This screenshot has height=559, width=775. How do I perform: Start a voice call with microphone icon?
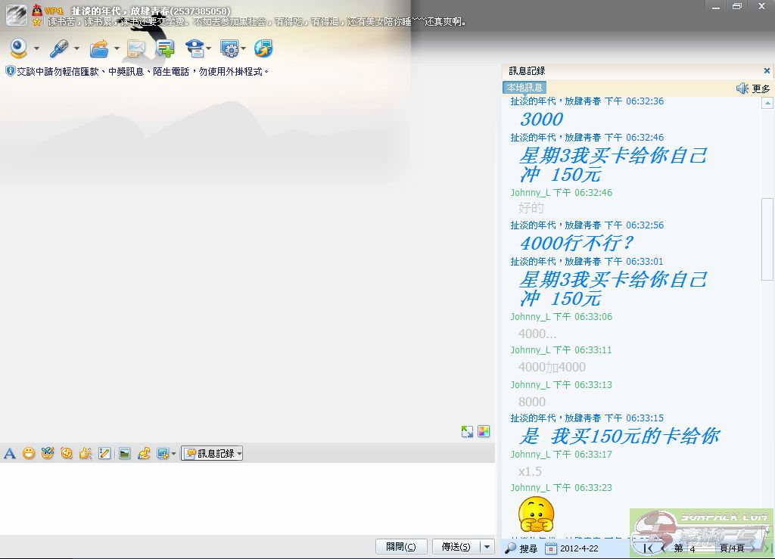click(58, 49)
